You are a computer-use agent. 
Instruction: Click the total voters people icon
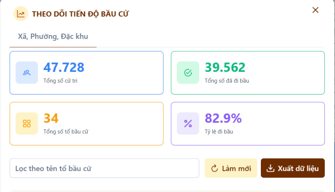point(27,73)
